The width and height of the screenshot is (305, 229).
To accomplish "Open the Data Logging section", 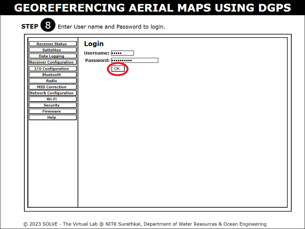I will (52, 56).
